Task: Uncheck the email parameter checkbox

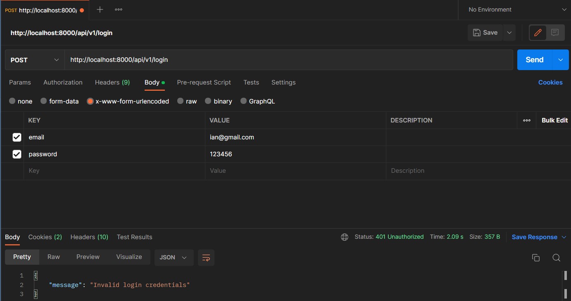Action: (17, 137)
